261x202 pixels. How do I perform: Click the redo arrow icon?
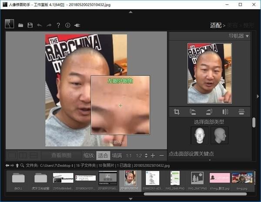[x=49, y=25]
